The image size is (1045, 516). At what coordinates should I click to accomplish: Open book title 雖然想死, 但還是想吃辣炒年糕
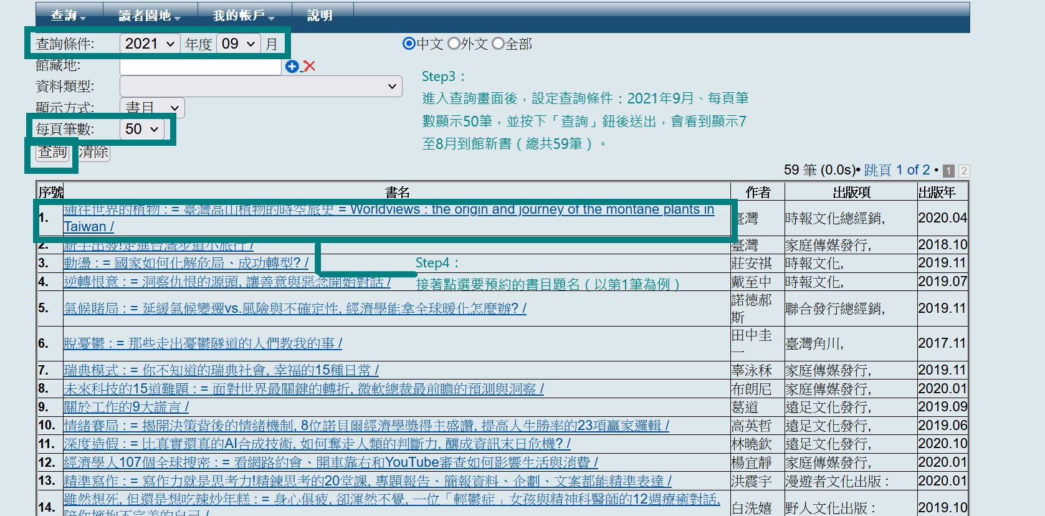(392, 507)
